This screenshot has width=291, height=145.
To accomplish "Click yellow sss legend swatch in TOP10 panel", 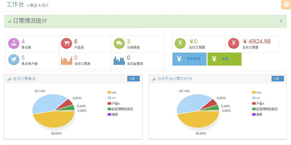I will 254,92.
